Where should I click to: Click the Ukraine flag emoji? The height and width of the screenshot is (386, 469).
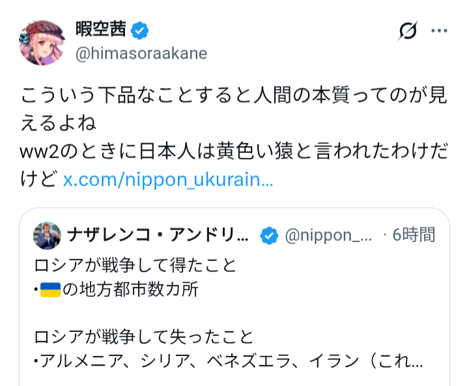point(50,289)
